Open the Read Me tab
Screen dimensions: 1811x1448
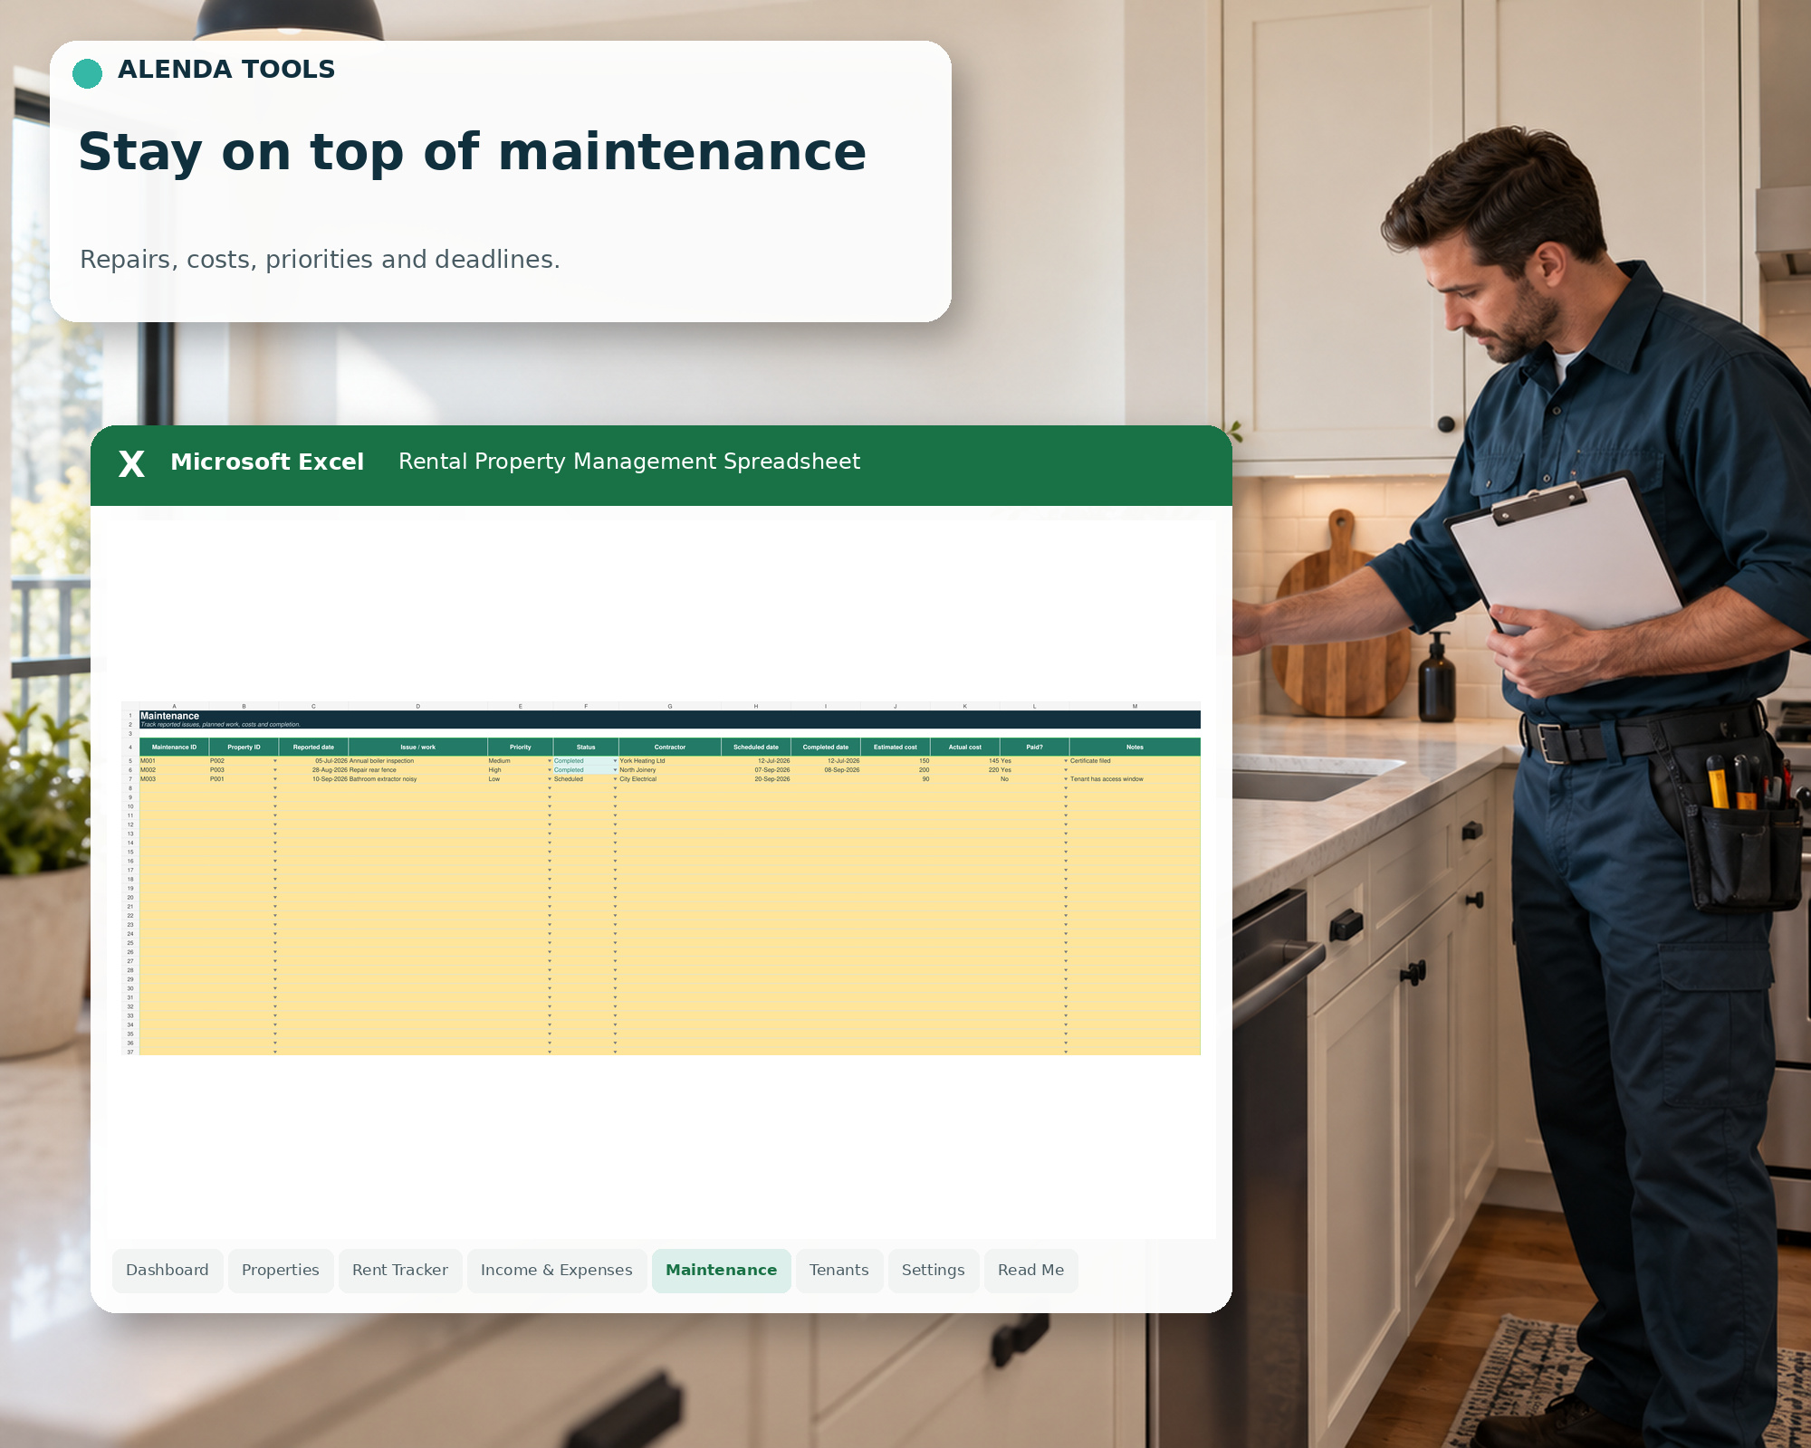1031,1270
